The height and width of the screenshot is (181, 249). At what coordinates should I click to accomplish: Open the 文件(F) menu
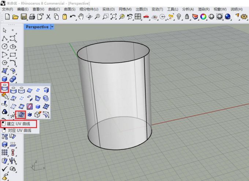(8, 10)
